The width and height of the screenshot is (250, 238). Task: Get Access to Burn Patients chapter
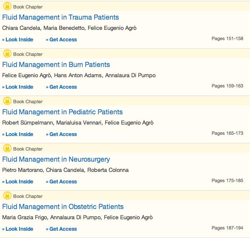61,87
